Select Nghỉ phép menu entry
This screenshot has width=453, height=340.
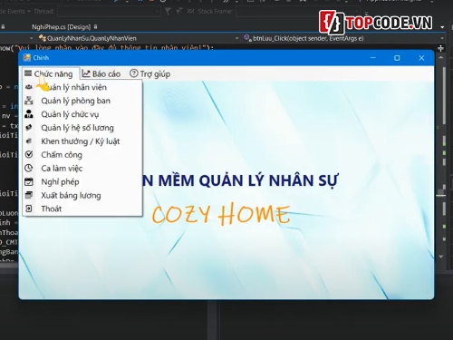click(82, 181)
